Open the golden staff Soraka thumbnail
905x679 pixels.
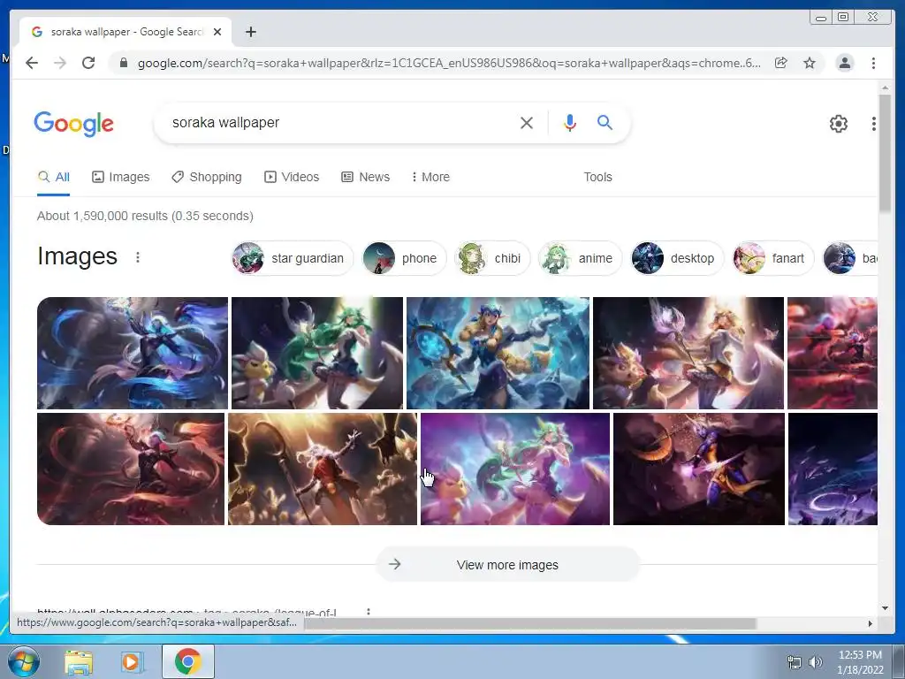click(x=322, y=469)
